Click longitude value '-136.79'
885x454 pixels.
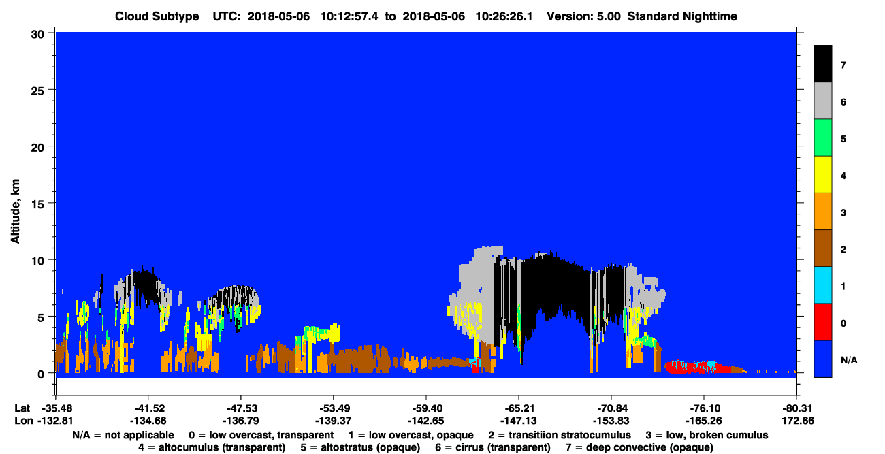pyautogui.click(x=240, y=420)
